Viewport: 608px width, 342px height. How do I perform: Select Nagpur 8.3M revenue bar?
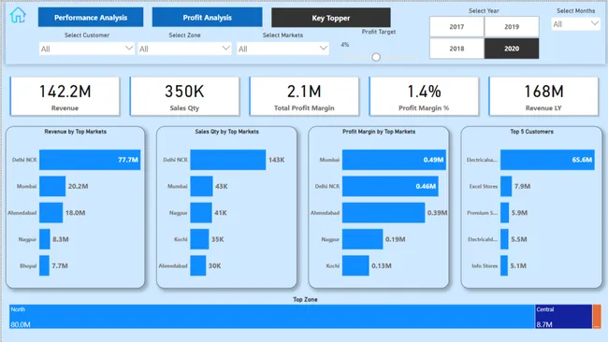coord(45,239)
